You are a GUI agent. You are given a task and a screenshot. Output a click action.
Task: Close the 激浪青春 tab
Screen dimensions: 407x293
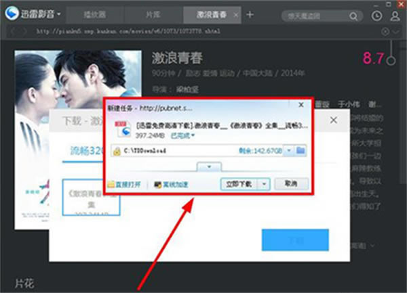(235, 15)
